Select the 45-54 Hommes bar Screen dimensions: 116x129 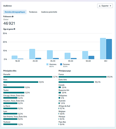point(68,56)
